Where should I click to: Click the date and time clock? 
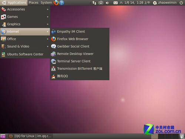pyautogui.click(x=135, y=3)
